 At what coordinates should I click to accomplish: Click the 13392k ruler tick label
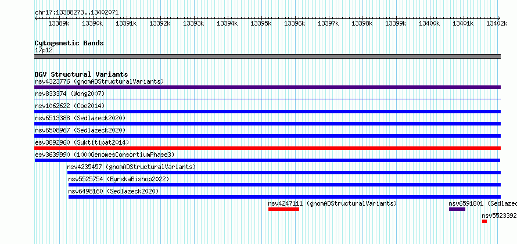click(x=160, y=23)
